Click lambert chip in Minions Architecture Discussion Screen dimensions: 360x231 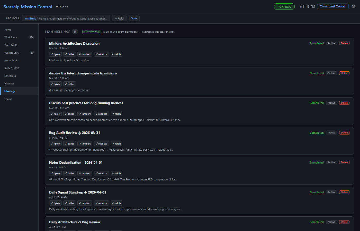click(x=85, y=54)
